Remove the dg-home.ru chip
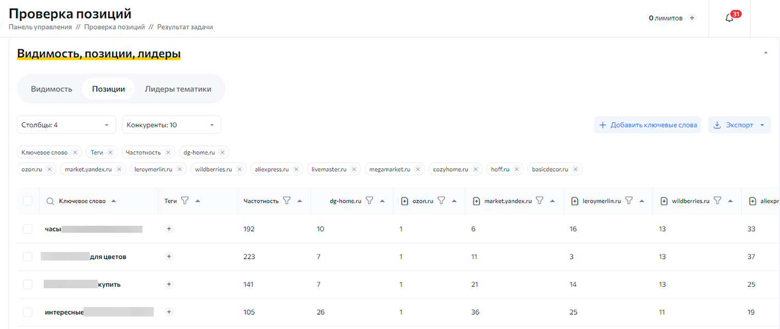Image resolution: width=780 pixels, height=329 pixels. coord(222,152)
